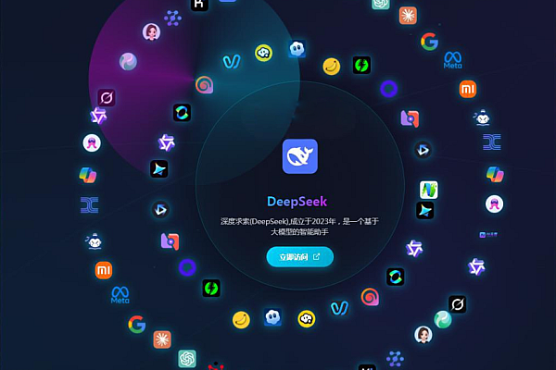Click the Copilot icon on the left side
Screen dimensions: 556x370
pos(88,175)
